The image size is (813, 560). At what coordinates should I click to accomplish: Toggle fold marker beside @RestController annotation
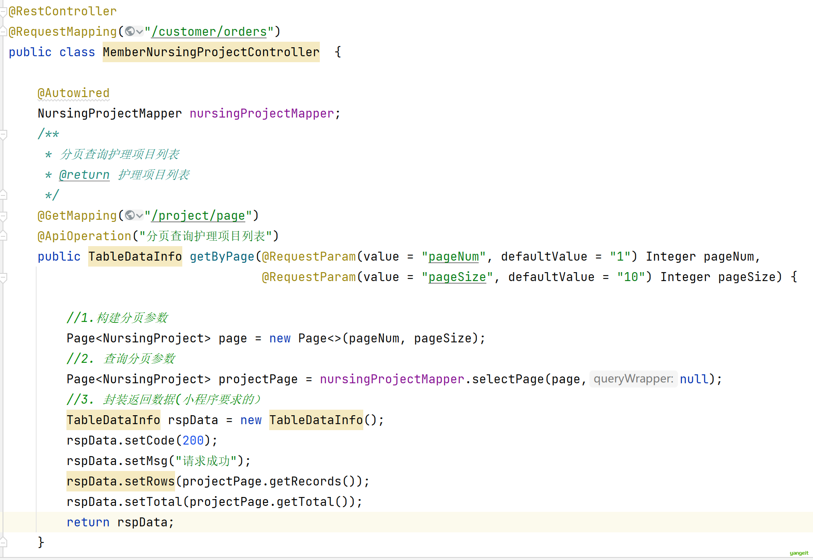tap(3, 12)
